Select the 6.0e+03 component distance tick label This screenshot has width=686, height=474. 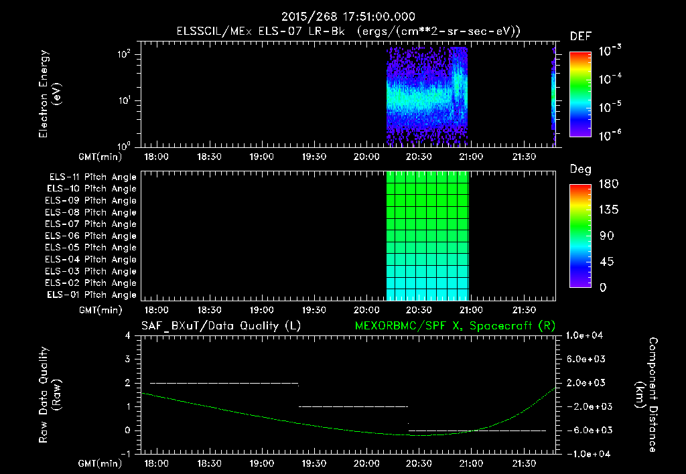[x=586, y=360]
